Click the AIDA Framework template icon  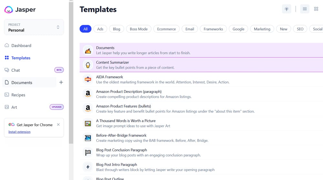pos(88,79)
